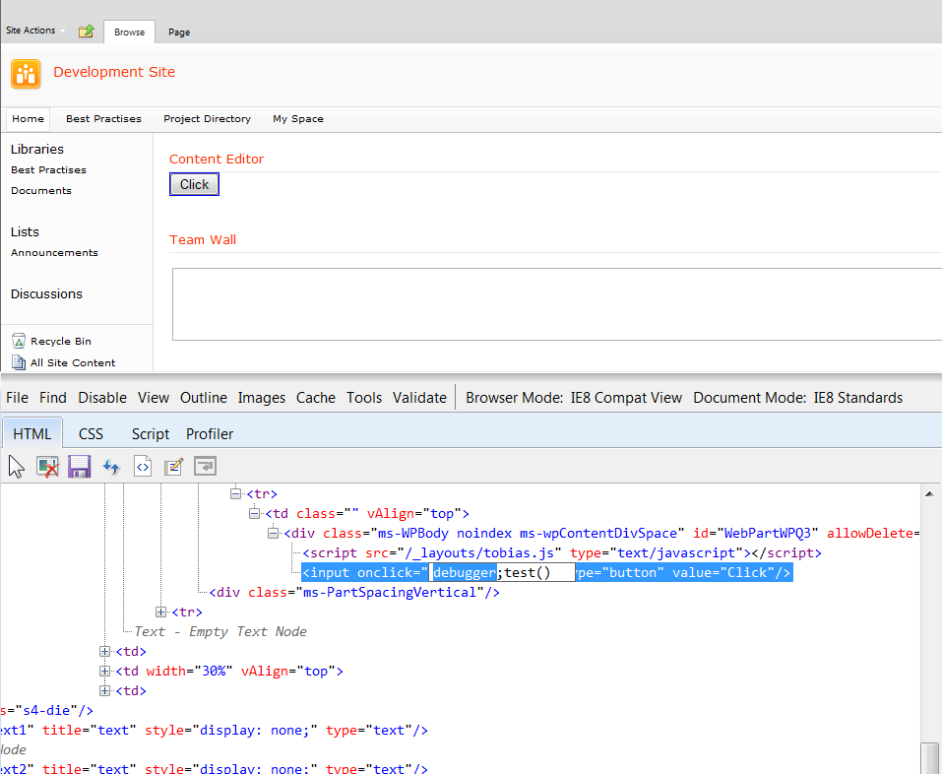
Task: Open the Documents library link
Action: coord(41,190)
